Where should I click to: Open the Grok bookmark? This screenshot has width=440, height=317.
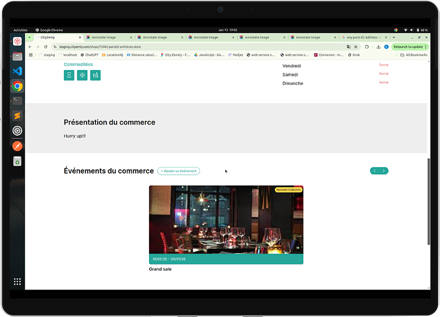[x=354, y=55]
